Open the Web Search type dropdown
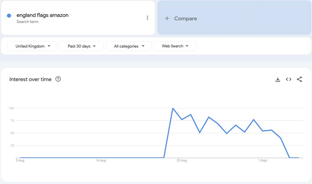Screen dimensions: 312x184 click(x=175, y=46)
